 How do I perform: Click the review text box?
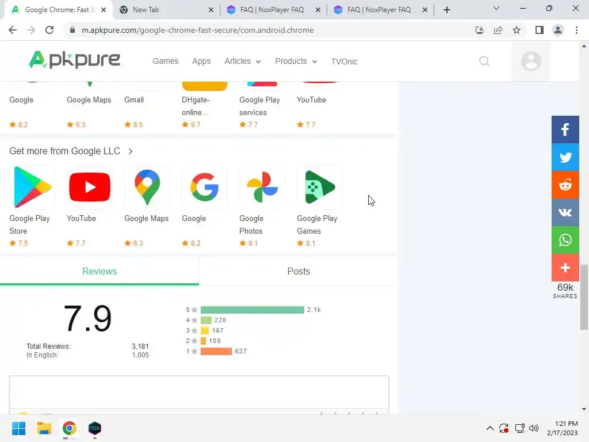[199, 392]
